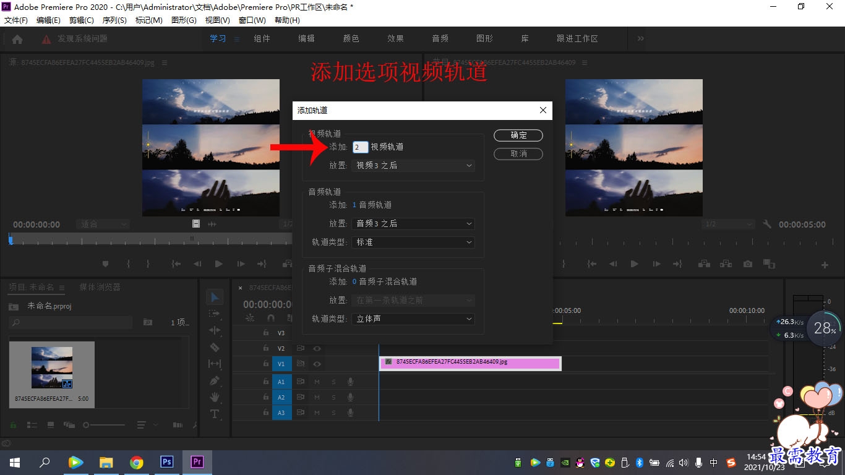Open project panel 项目 menu icon
845x475 pixels.
click(61, 288)
